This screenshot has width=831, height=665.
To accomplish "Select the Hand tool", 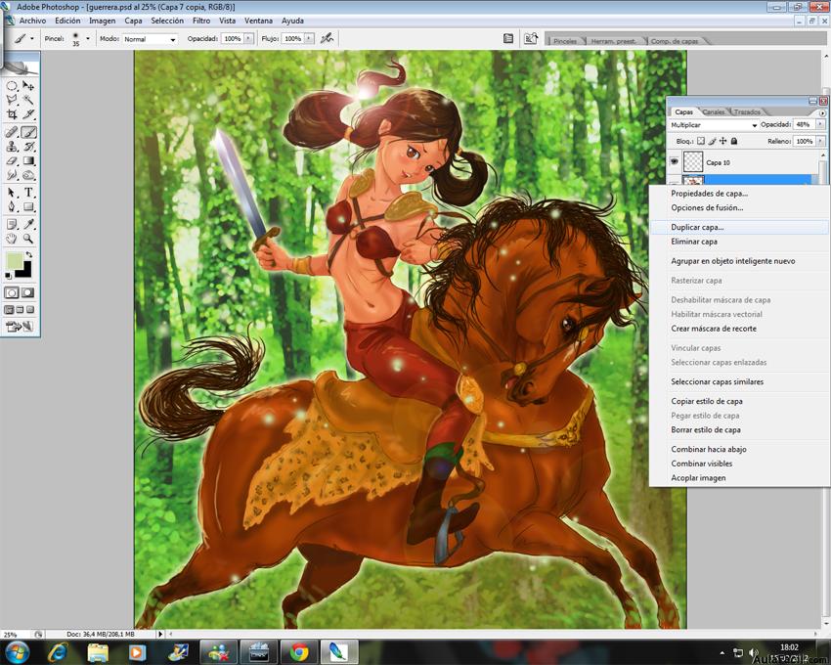I will point(12,239).
